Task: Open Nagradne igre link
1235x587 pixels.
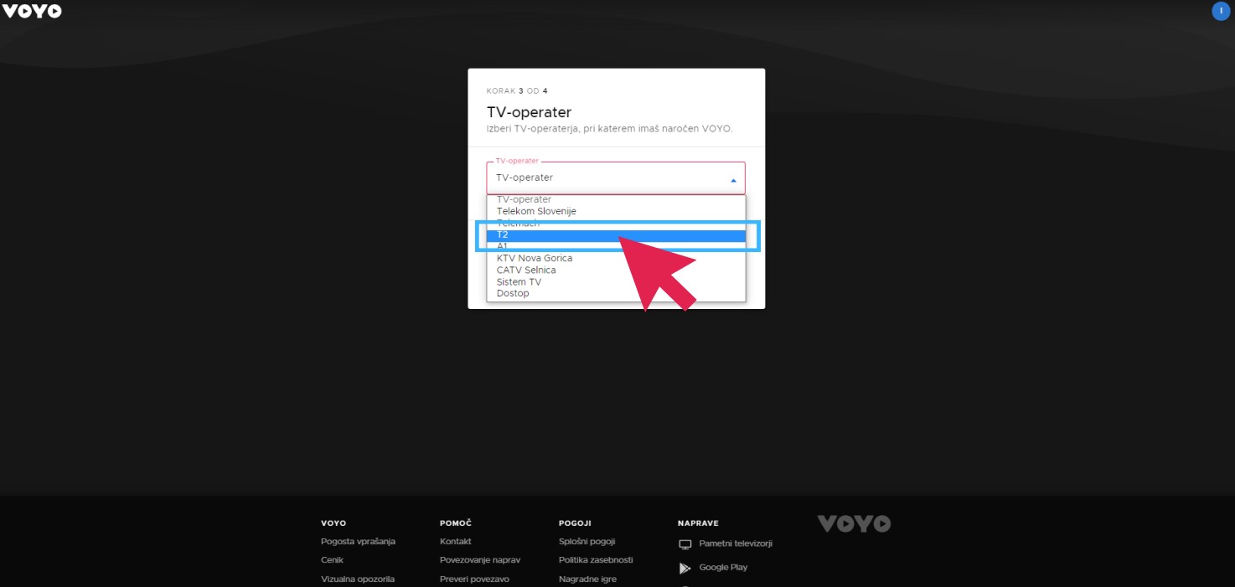Action: pyautogui.click(x=587, y=579)
